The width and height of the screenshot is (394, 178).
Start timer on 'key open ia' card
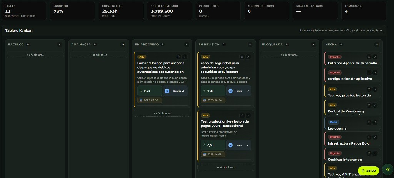[x=369, y=122]
